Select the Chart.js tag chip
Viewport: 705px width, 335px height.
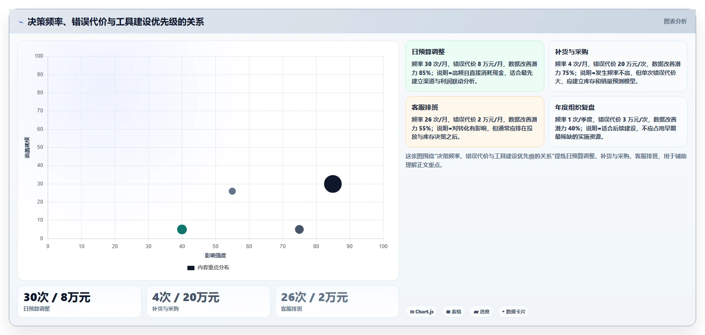tap(422, 312)
